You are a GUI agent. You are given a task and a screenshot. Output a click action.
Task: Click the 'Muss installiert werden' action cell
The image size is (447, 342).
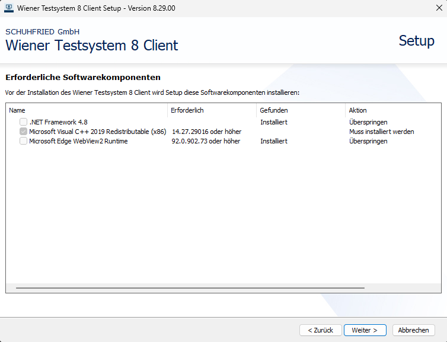[x=381, y=132]
